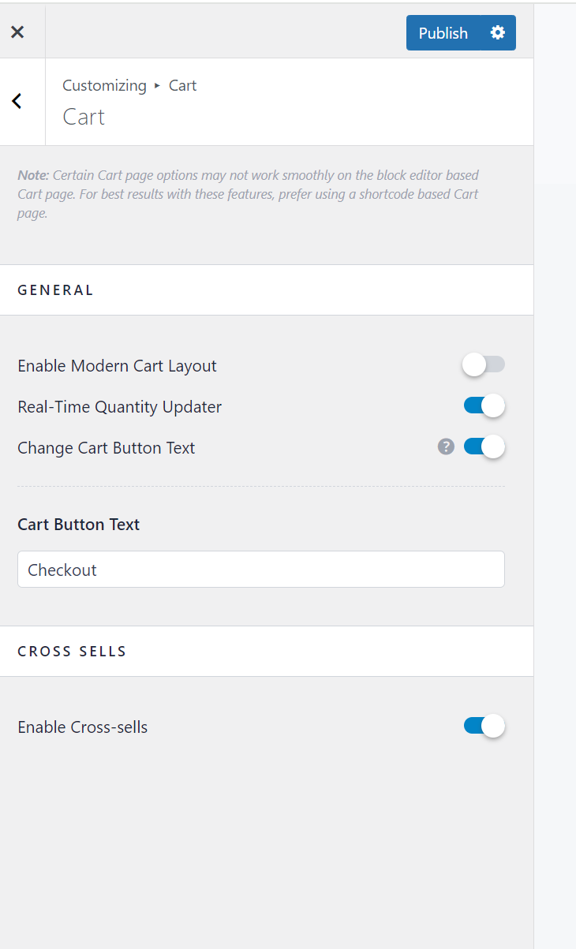Switch off the Enable Cross-sells toggle
Screen dimensions: 576x949
pos(484,727)
